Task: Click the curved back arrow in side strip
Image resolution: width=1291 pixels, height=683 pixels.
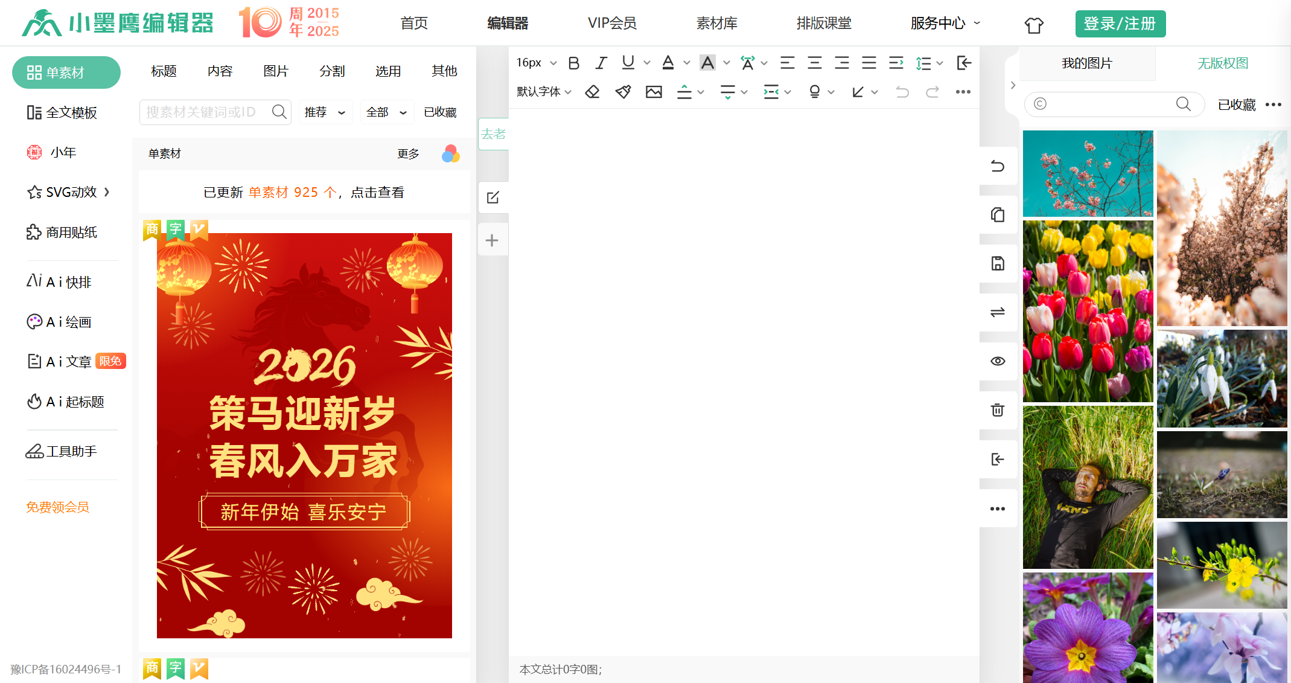Action: tap(998, 166)
